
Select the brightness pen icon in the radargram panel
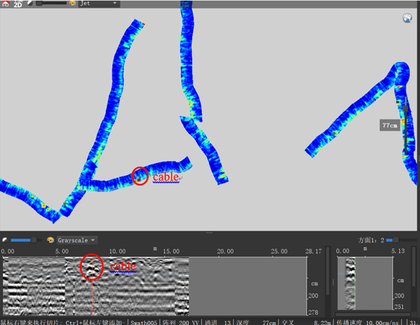(6, 240)
